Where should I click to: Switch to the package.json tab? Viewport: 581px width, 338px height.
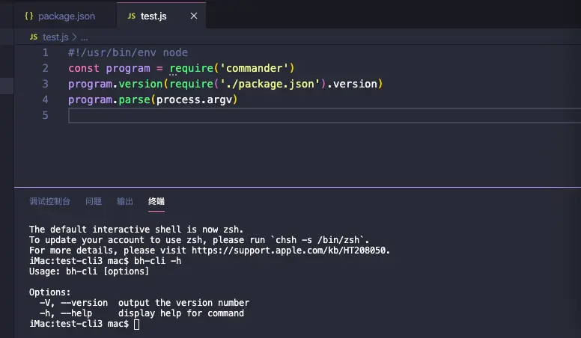(x=66, y=16)
